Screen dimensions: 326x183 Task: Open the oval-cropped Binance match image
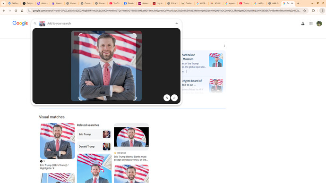(131, 137)
